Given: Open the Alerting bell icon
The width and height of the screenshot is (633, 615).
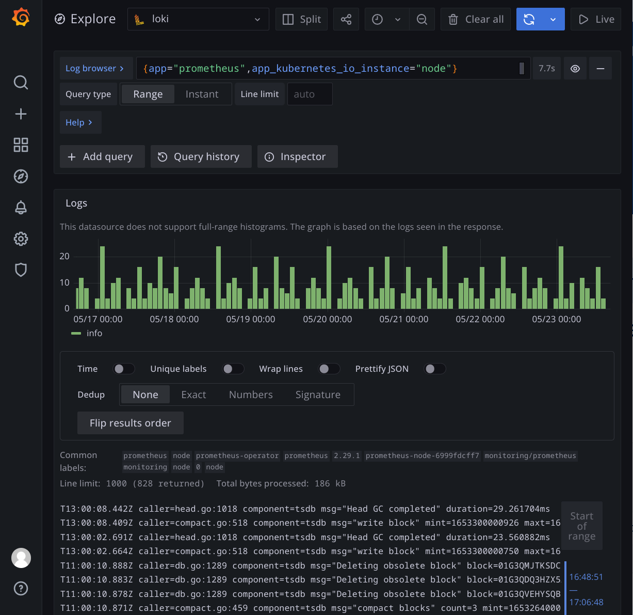Looking at the screenshot, I should pos(21,208).
